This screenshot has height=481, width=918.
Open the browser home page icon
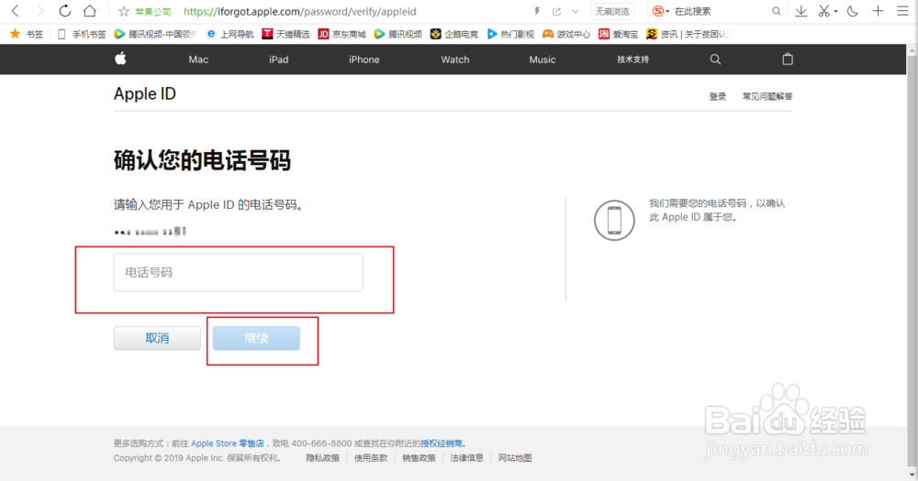pyautogui.click(x=90, y=10)
